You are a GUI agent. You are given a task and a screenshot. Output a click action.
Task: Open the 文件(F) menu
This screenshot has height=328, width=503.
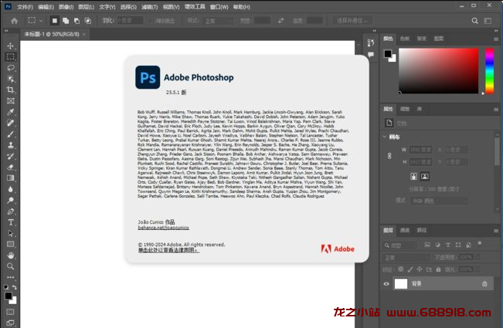pos(25,7)
